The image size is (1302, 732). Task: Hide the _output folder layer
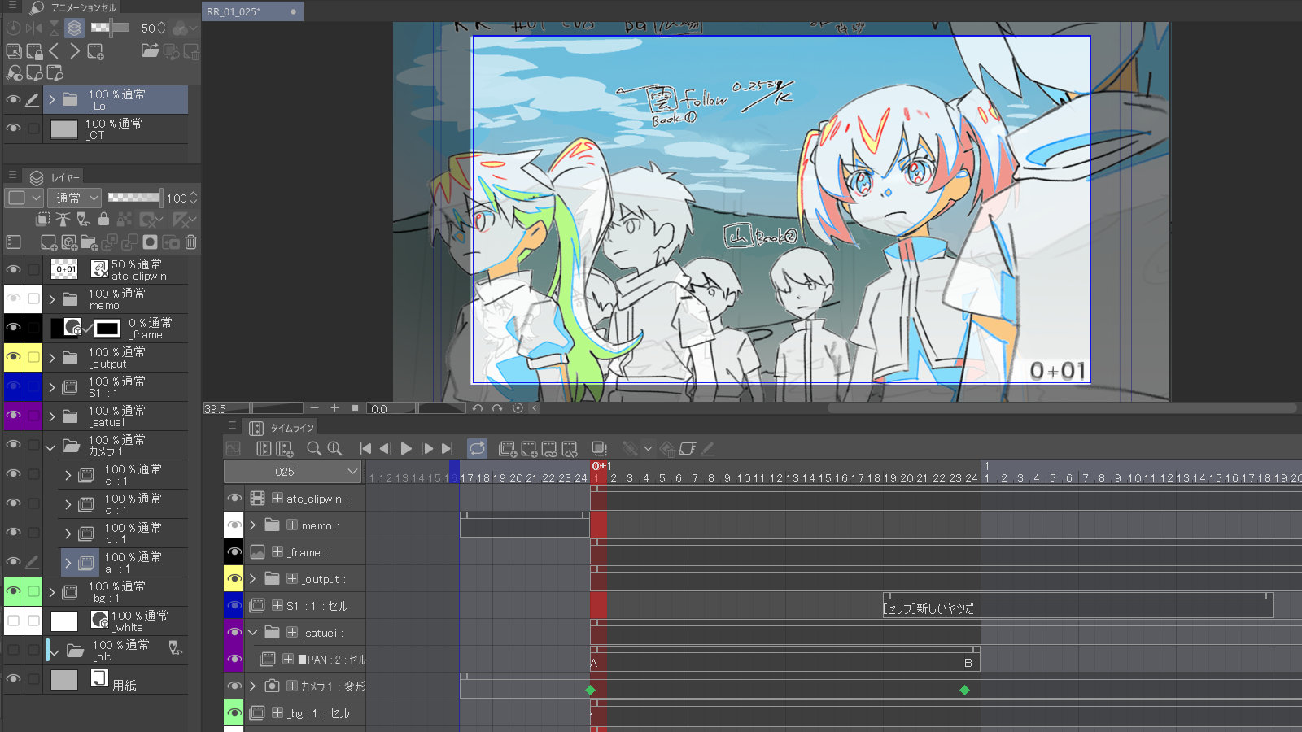tap(14, 358)
